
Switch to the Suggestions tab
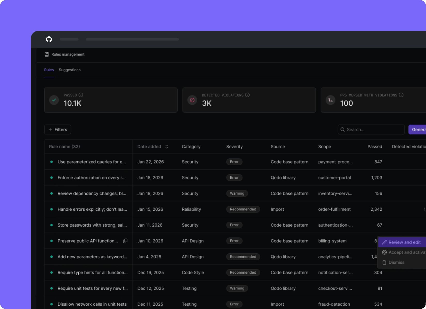click(x=70, y=70)
